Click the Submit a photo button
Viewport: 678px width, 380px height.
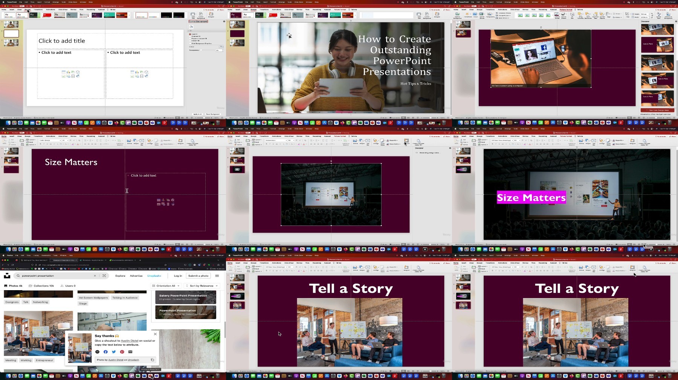(x=199, y=276)
